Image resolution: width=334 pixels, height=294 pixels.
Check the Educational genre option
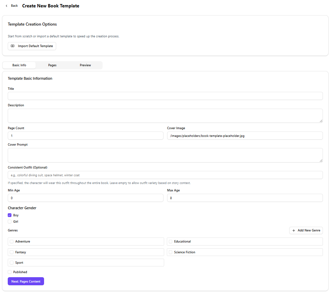pyautogui.click(x=171, y=242)
